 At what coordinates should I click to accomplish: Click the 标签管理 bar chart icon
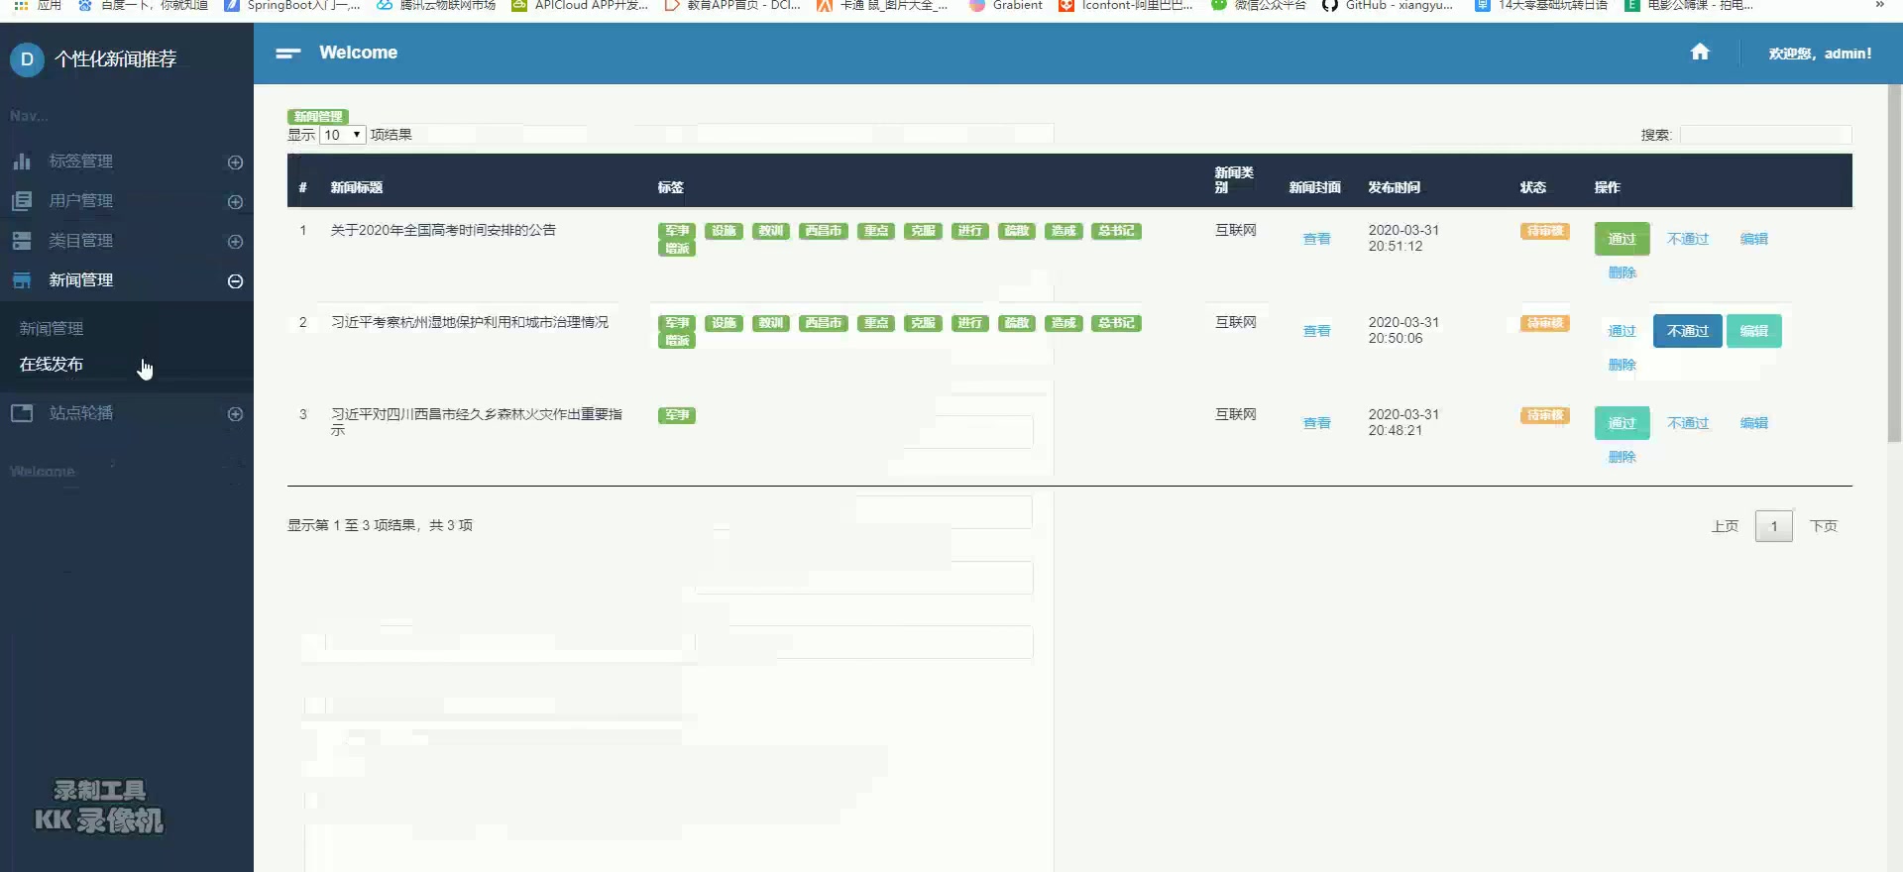point(22,161)
